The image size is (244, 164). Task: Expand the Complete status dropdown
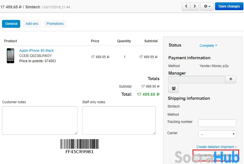208,46
